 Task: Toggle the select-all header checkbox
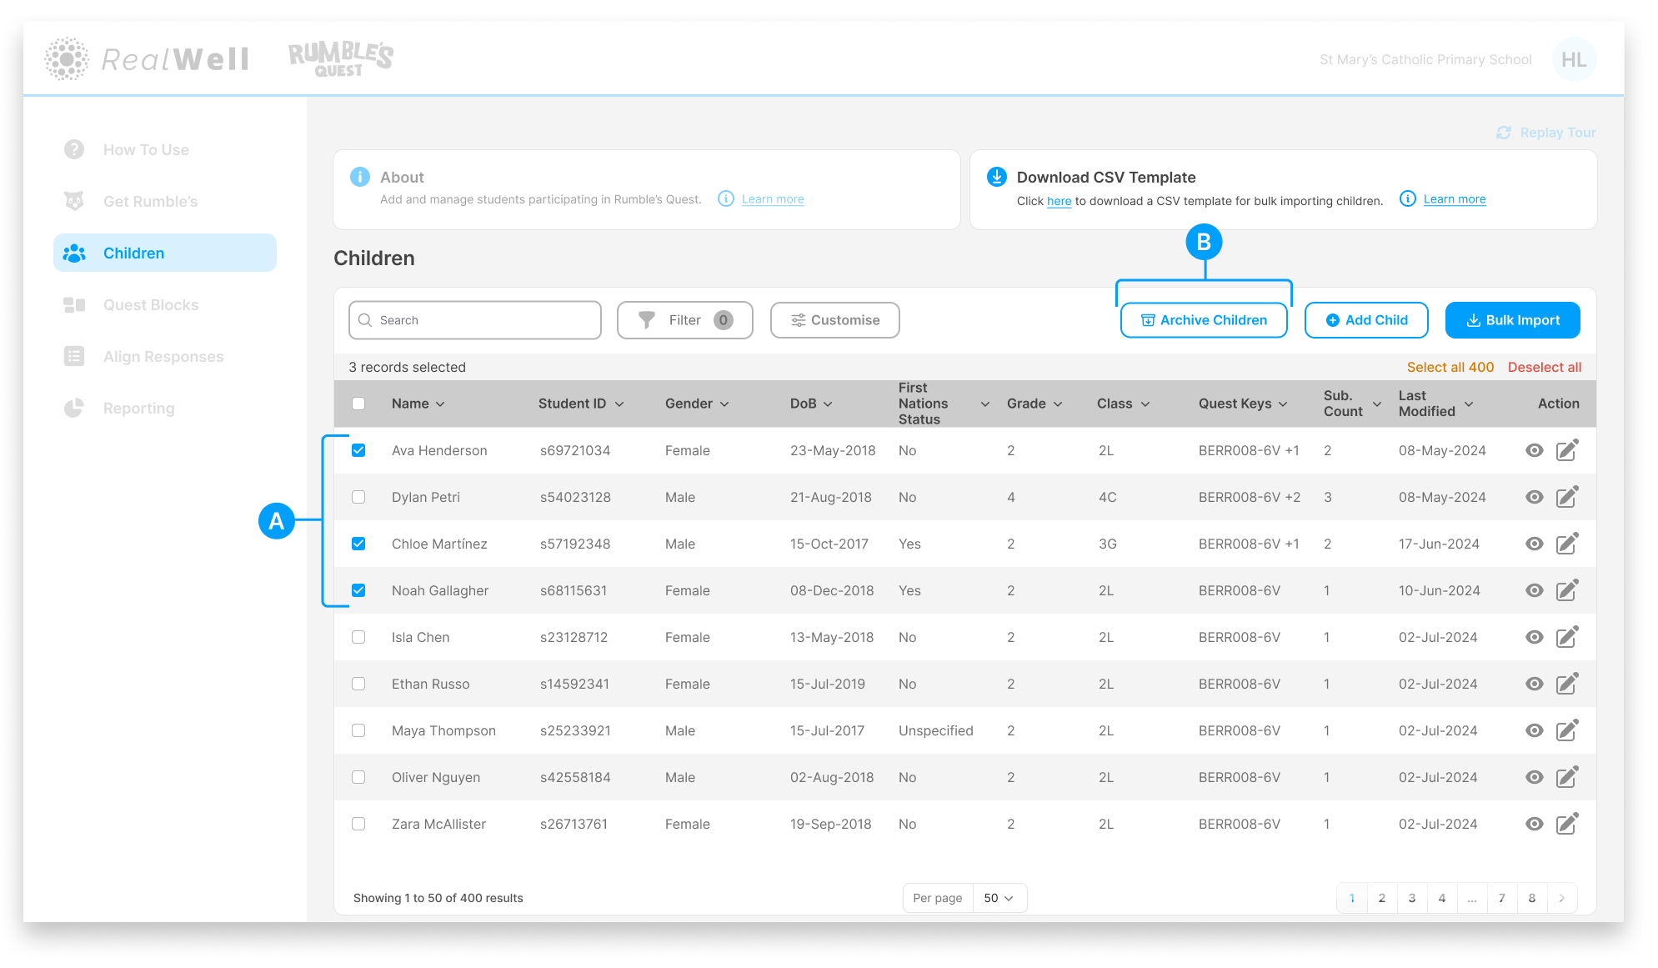pyautogui.click(x=358, y=404)
